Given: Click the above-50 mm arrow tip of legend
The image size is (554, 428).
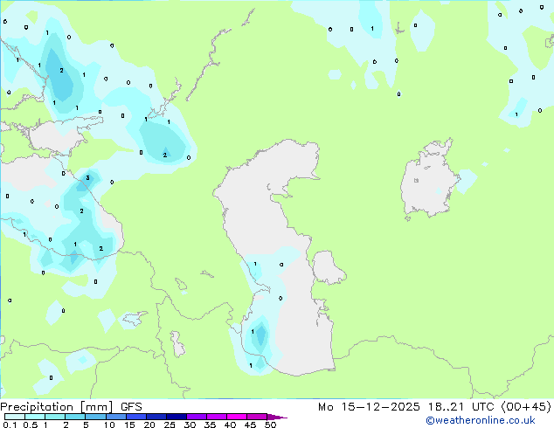Looking at the screenshot, I should point(277,417).
